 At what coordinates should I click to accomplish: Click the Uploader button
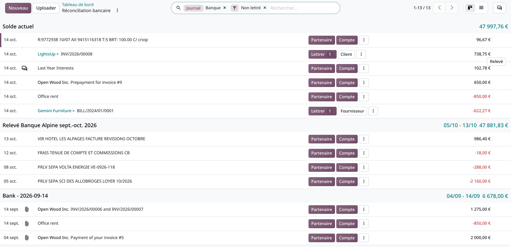coord(46,8)
